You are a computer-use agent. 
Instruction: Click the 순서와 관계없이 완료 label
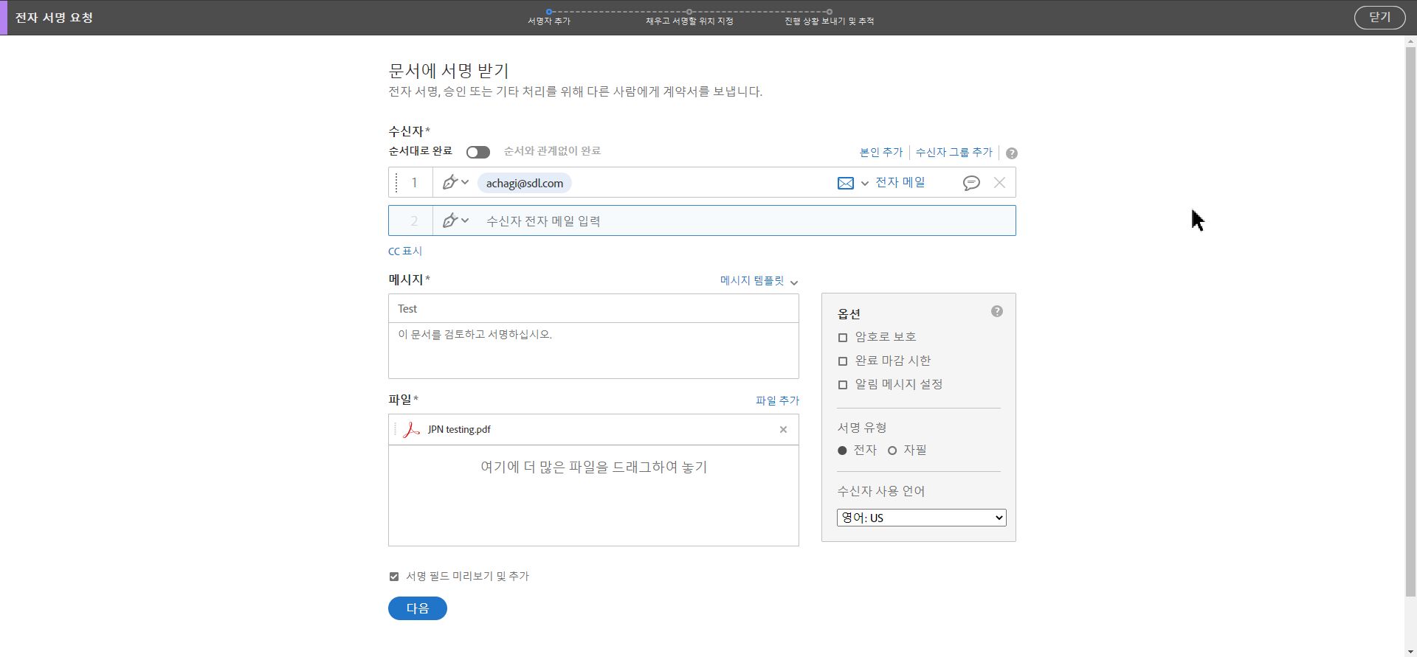point(552,151)
